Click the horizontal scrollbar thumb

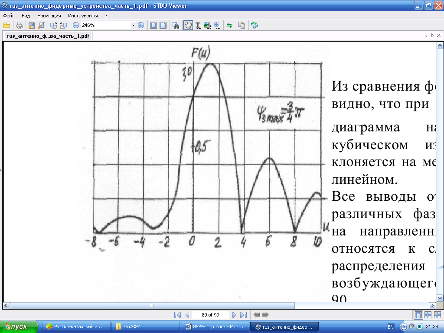click(x=152, y=306)
